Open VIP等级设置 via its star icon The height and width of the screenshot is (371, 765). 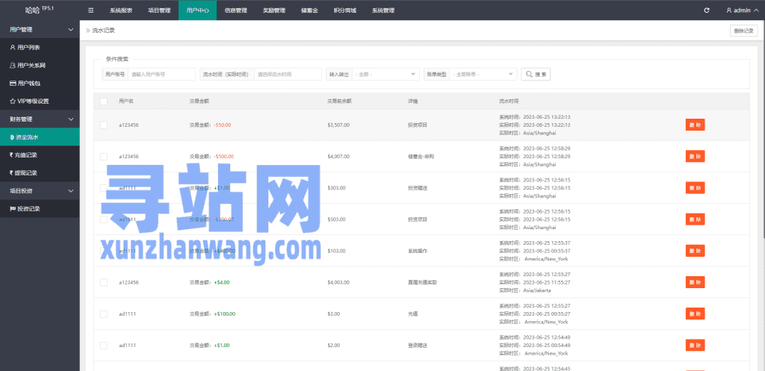[13, 102]
